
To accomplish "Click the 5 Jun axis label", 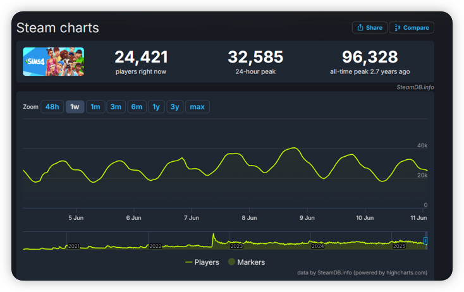I will click(76, 218).
